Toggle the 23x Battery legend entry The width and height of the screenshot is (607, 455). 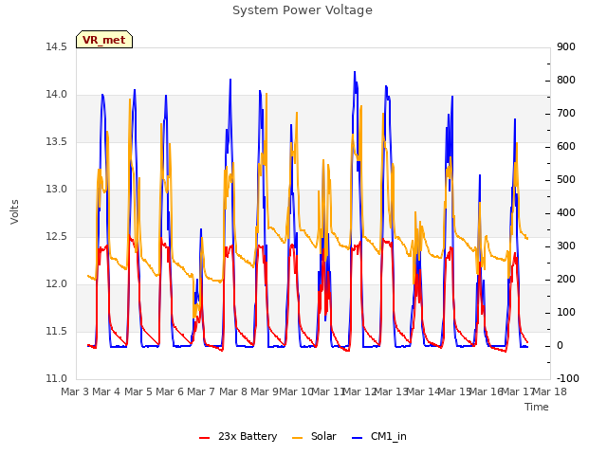click(x=238, y=436)
